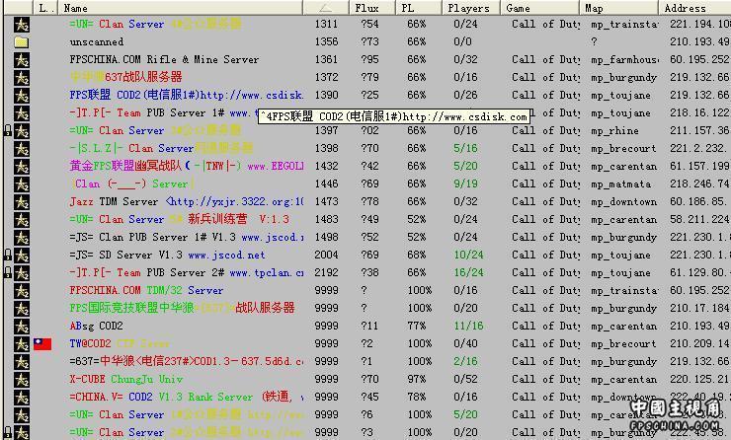
Task: Click game icon of the 637战队服务器 row with ping 1372
Action: [x=22, y=78]
